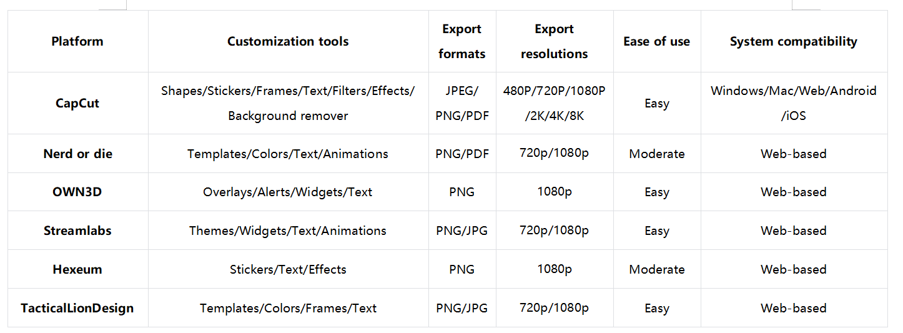Click the Hexeum platform cell
The height and width of the screenshot is (333, 903).
77,269
